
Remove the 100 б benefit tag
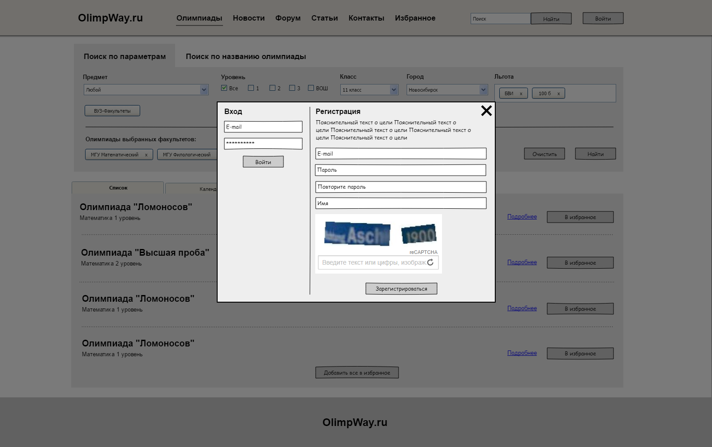tap(558, 94)
